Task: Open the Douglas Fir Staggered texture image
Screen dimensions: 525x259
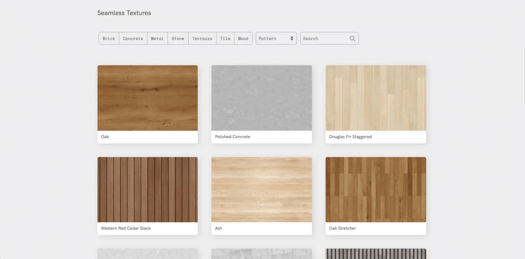Action: coord(376,98)
